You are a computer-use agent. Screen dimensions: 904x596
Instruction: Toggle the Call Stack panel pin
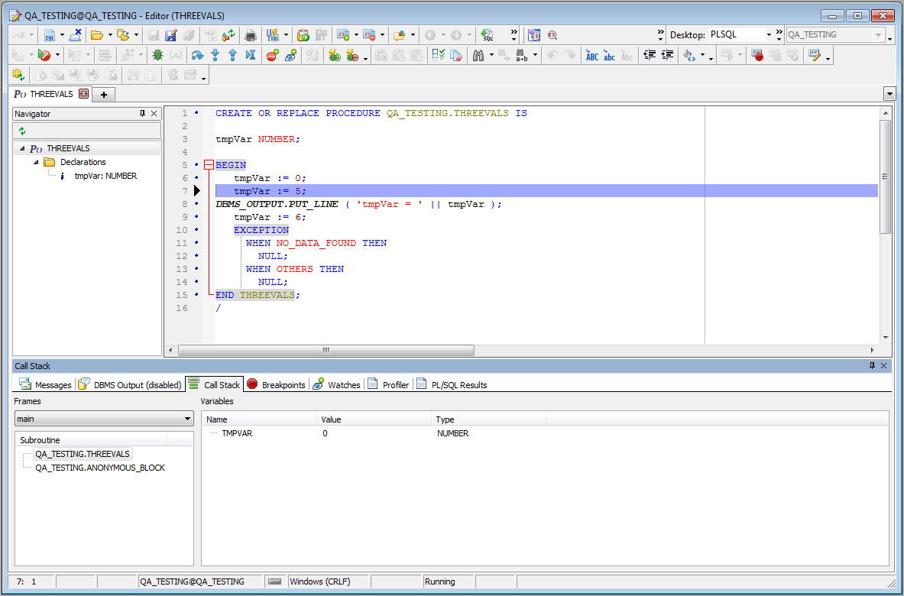[x=872, y=365]
